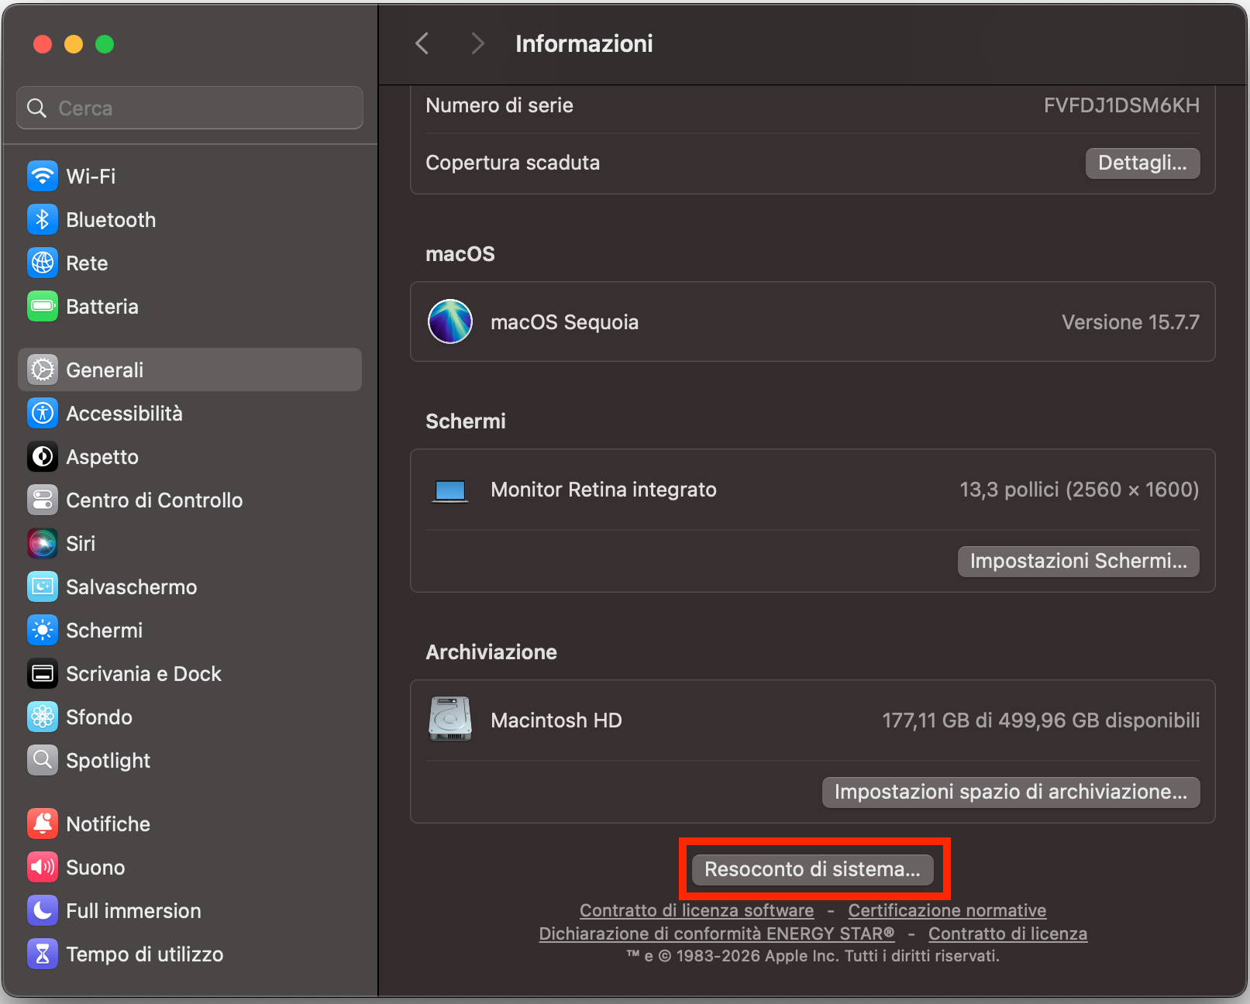This screenshot has height=1004, width=1250.
Task: Select the Notifiche bell icon
Action: point(43,823)
